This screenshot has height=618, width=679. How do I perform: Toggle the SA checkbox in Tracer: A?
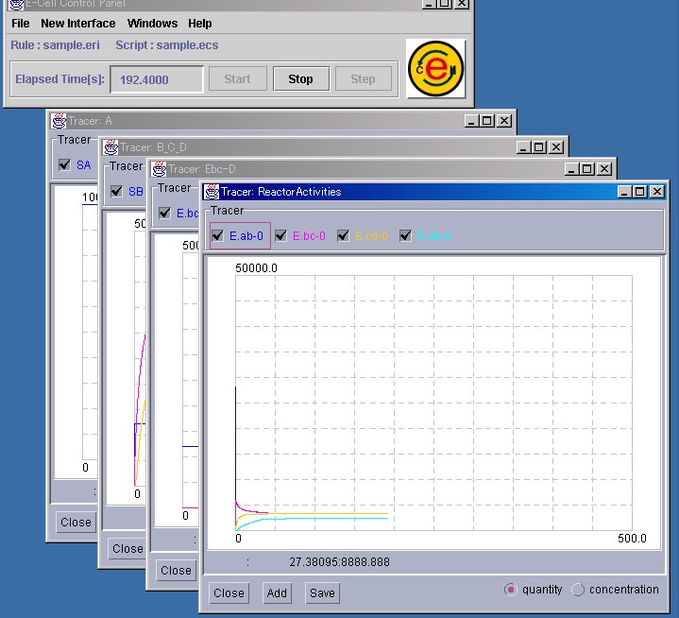point(64,164)
